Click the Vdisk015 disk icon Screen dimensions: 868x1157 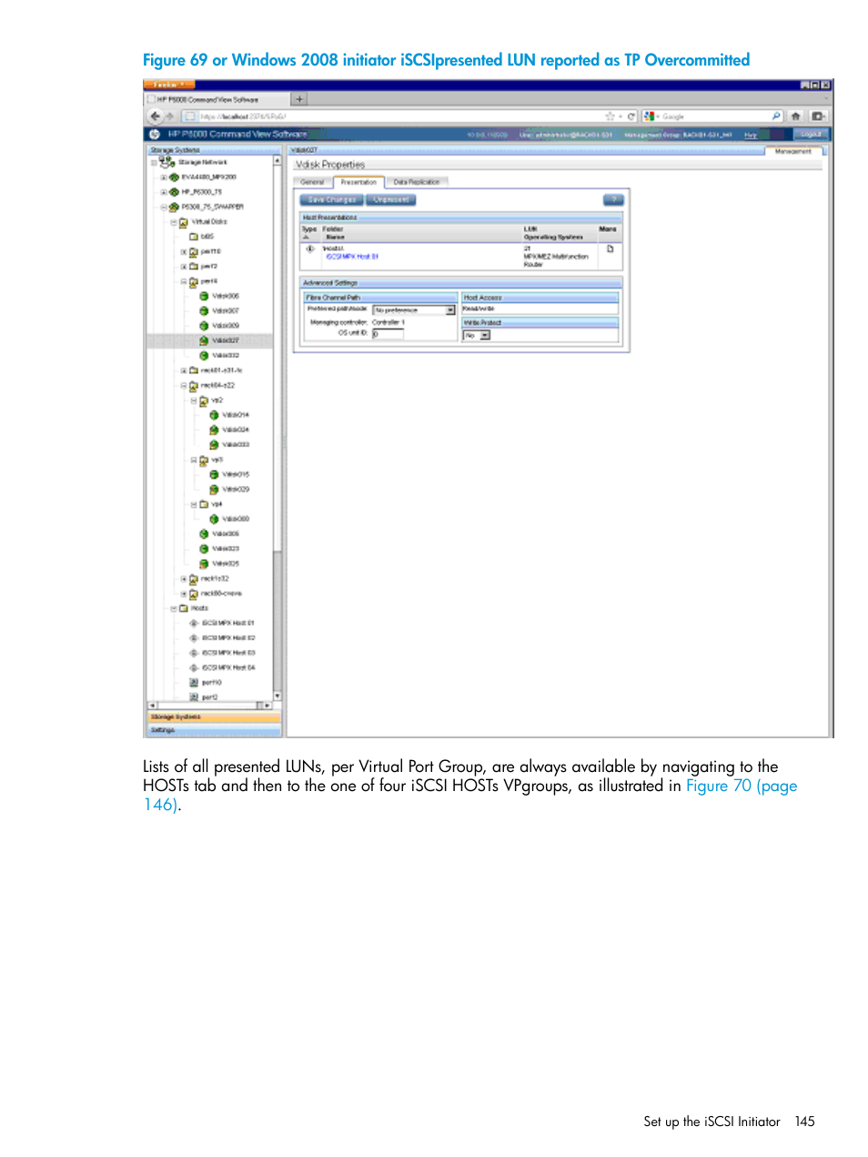(x=215, y=474)
